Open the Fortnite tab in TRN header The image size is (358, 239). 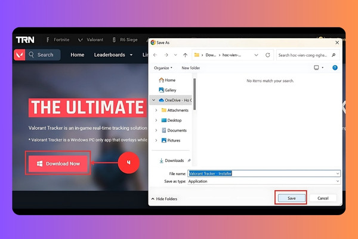click(x=58, y=40)
